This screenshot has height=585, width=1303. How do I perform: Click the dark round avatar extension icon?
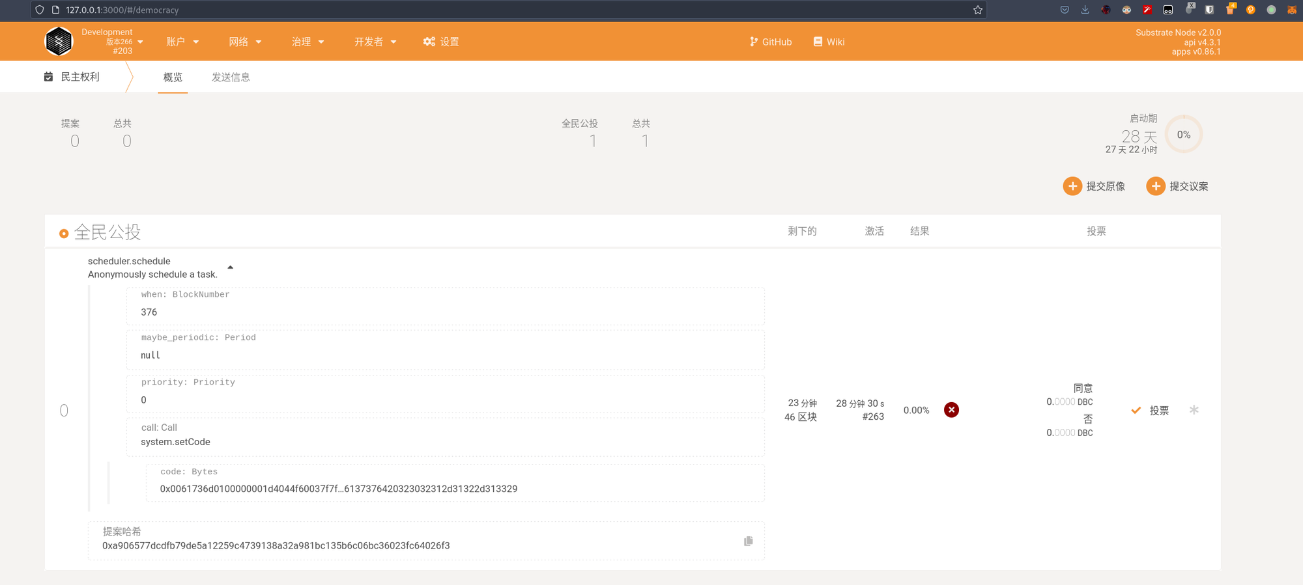1106,10
